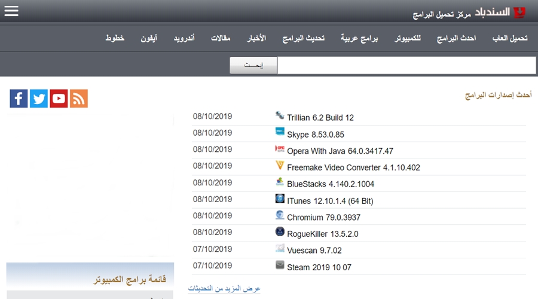Click the Steam program icon
Image resolution: width=538 pixels, height=299 pixels.
pyautogui.click(x=280, y=265)
